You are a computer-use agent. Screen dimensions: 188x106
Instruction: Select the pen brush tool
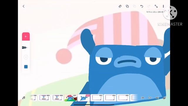pyautogui.click(x=25, y=48)
